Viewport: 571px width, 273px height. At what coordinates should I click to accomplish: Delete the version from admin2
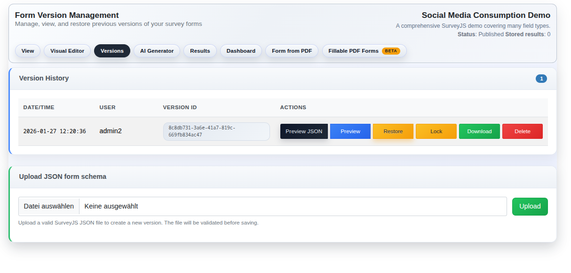[522, 131]
